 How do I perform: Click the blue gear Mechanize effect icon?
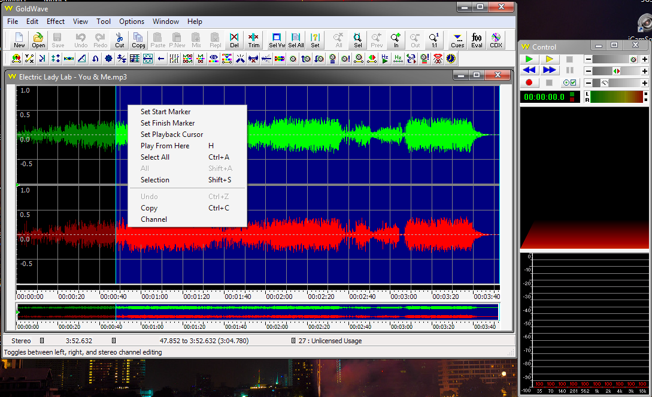tap(108, 59)
